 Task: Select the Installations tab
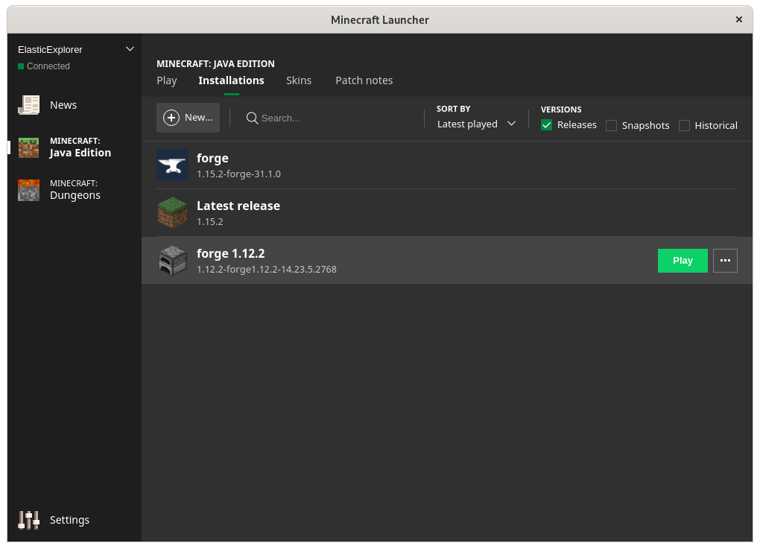(231, 80)
